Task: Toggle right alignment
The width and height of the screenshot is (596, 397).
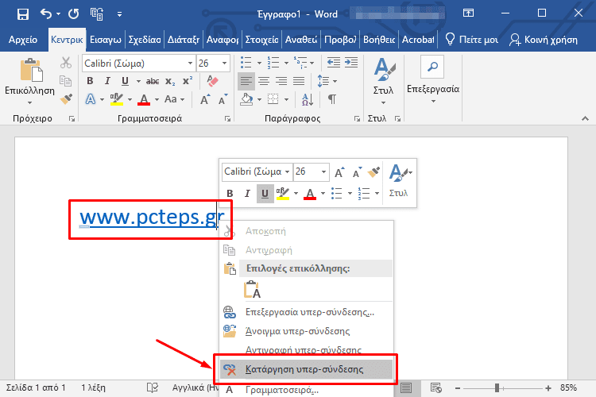Action: 281,81
